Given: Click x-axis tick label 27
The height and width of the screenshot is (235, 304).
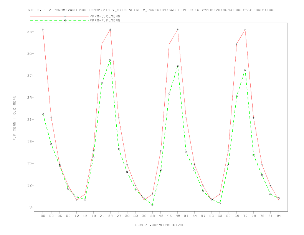Looking at the screenshot, I should (x=119, y=216).
